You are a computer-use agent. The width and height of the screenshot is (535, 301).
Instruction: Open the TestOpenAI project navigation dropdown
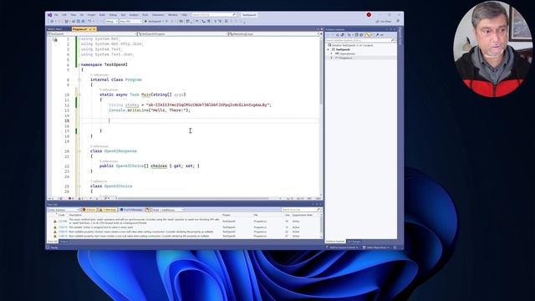[92, 34]
